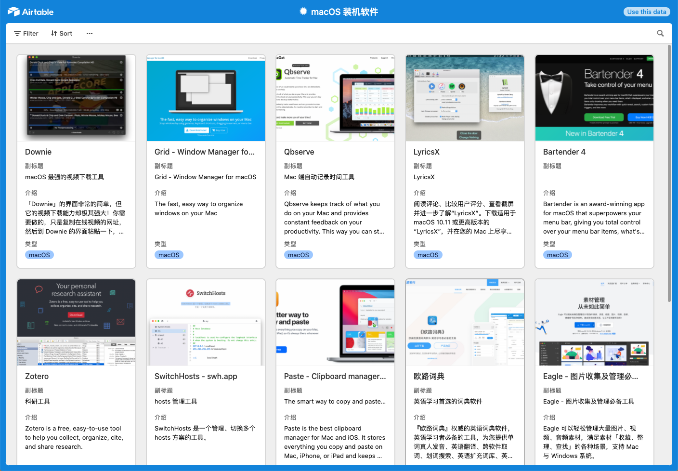Open the Grid Window Manager card thumbnail
The image size is (678, 471).
tap(206, 98)
